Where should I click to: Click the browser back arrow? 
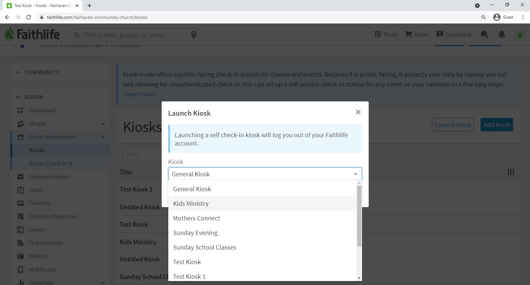(x=7, y=17)
